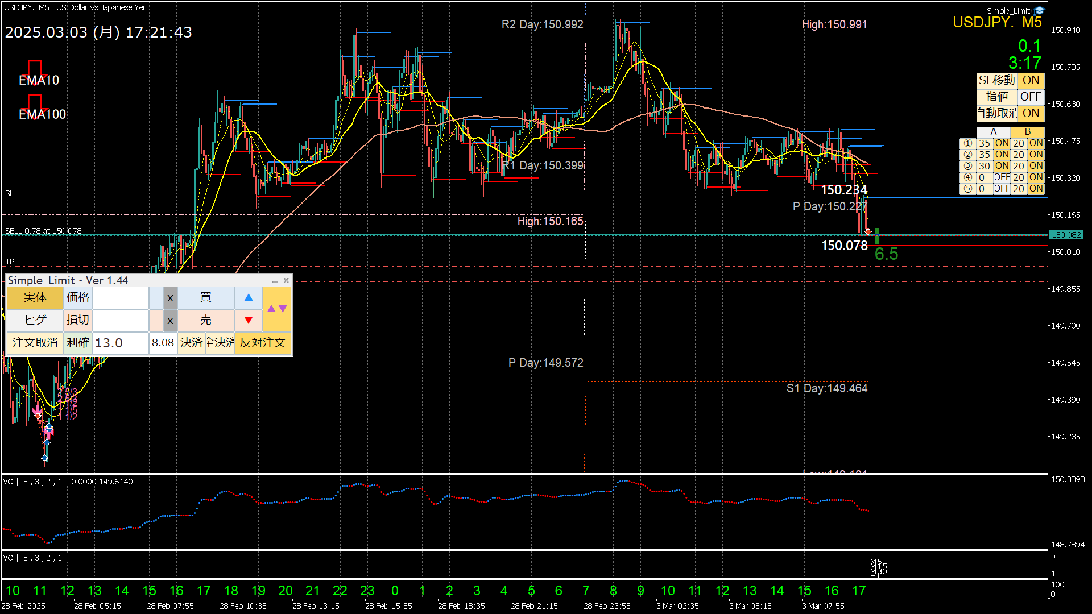Clear the 損切 field with its x icon

coord(170,320)
